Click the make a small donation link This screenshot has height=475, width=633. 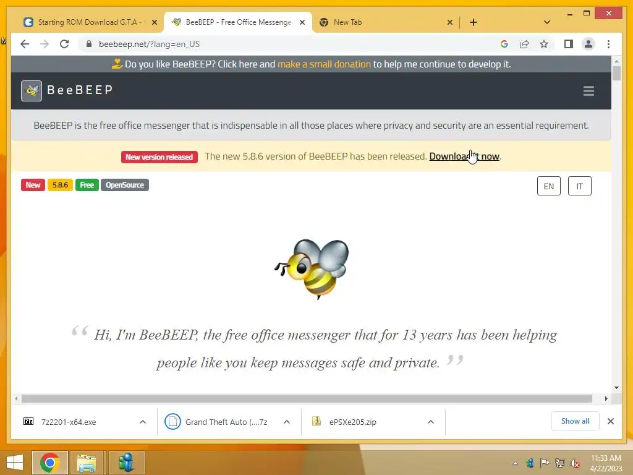point(324,64)
